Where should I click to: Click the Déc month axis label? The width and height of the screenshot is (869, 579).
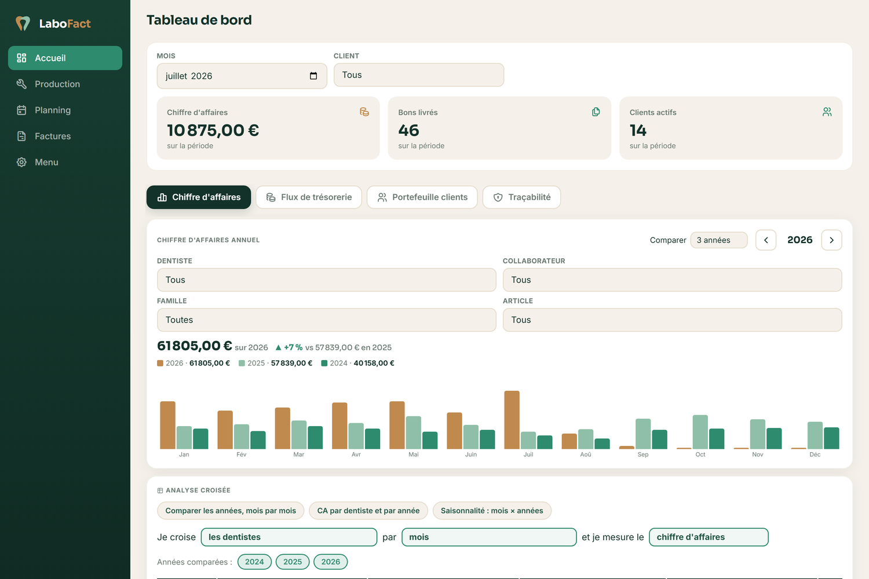pos(815,455)
